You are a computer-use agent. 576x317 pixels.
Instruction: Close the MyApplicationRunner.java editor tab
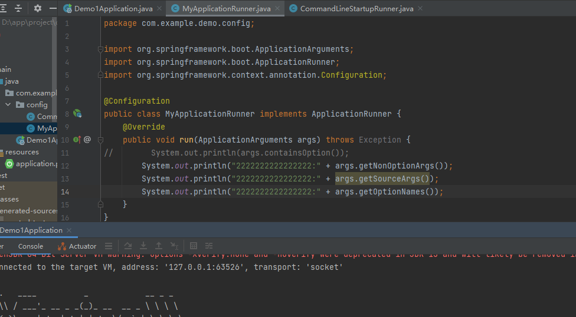(277, 8)
